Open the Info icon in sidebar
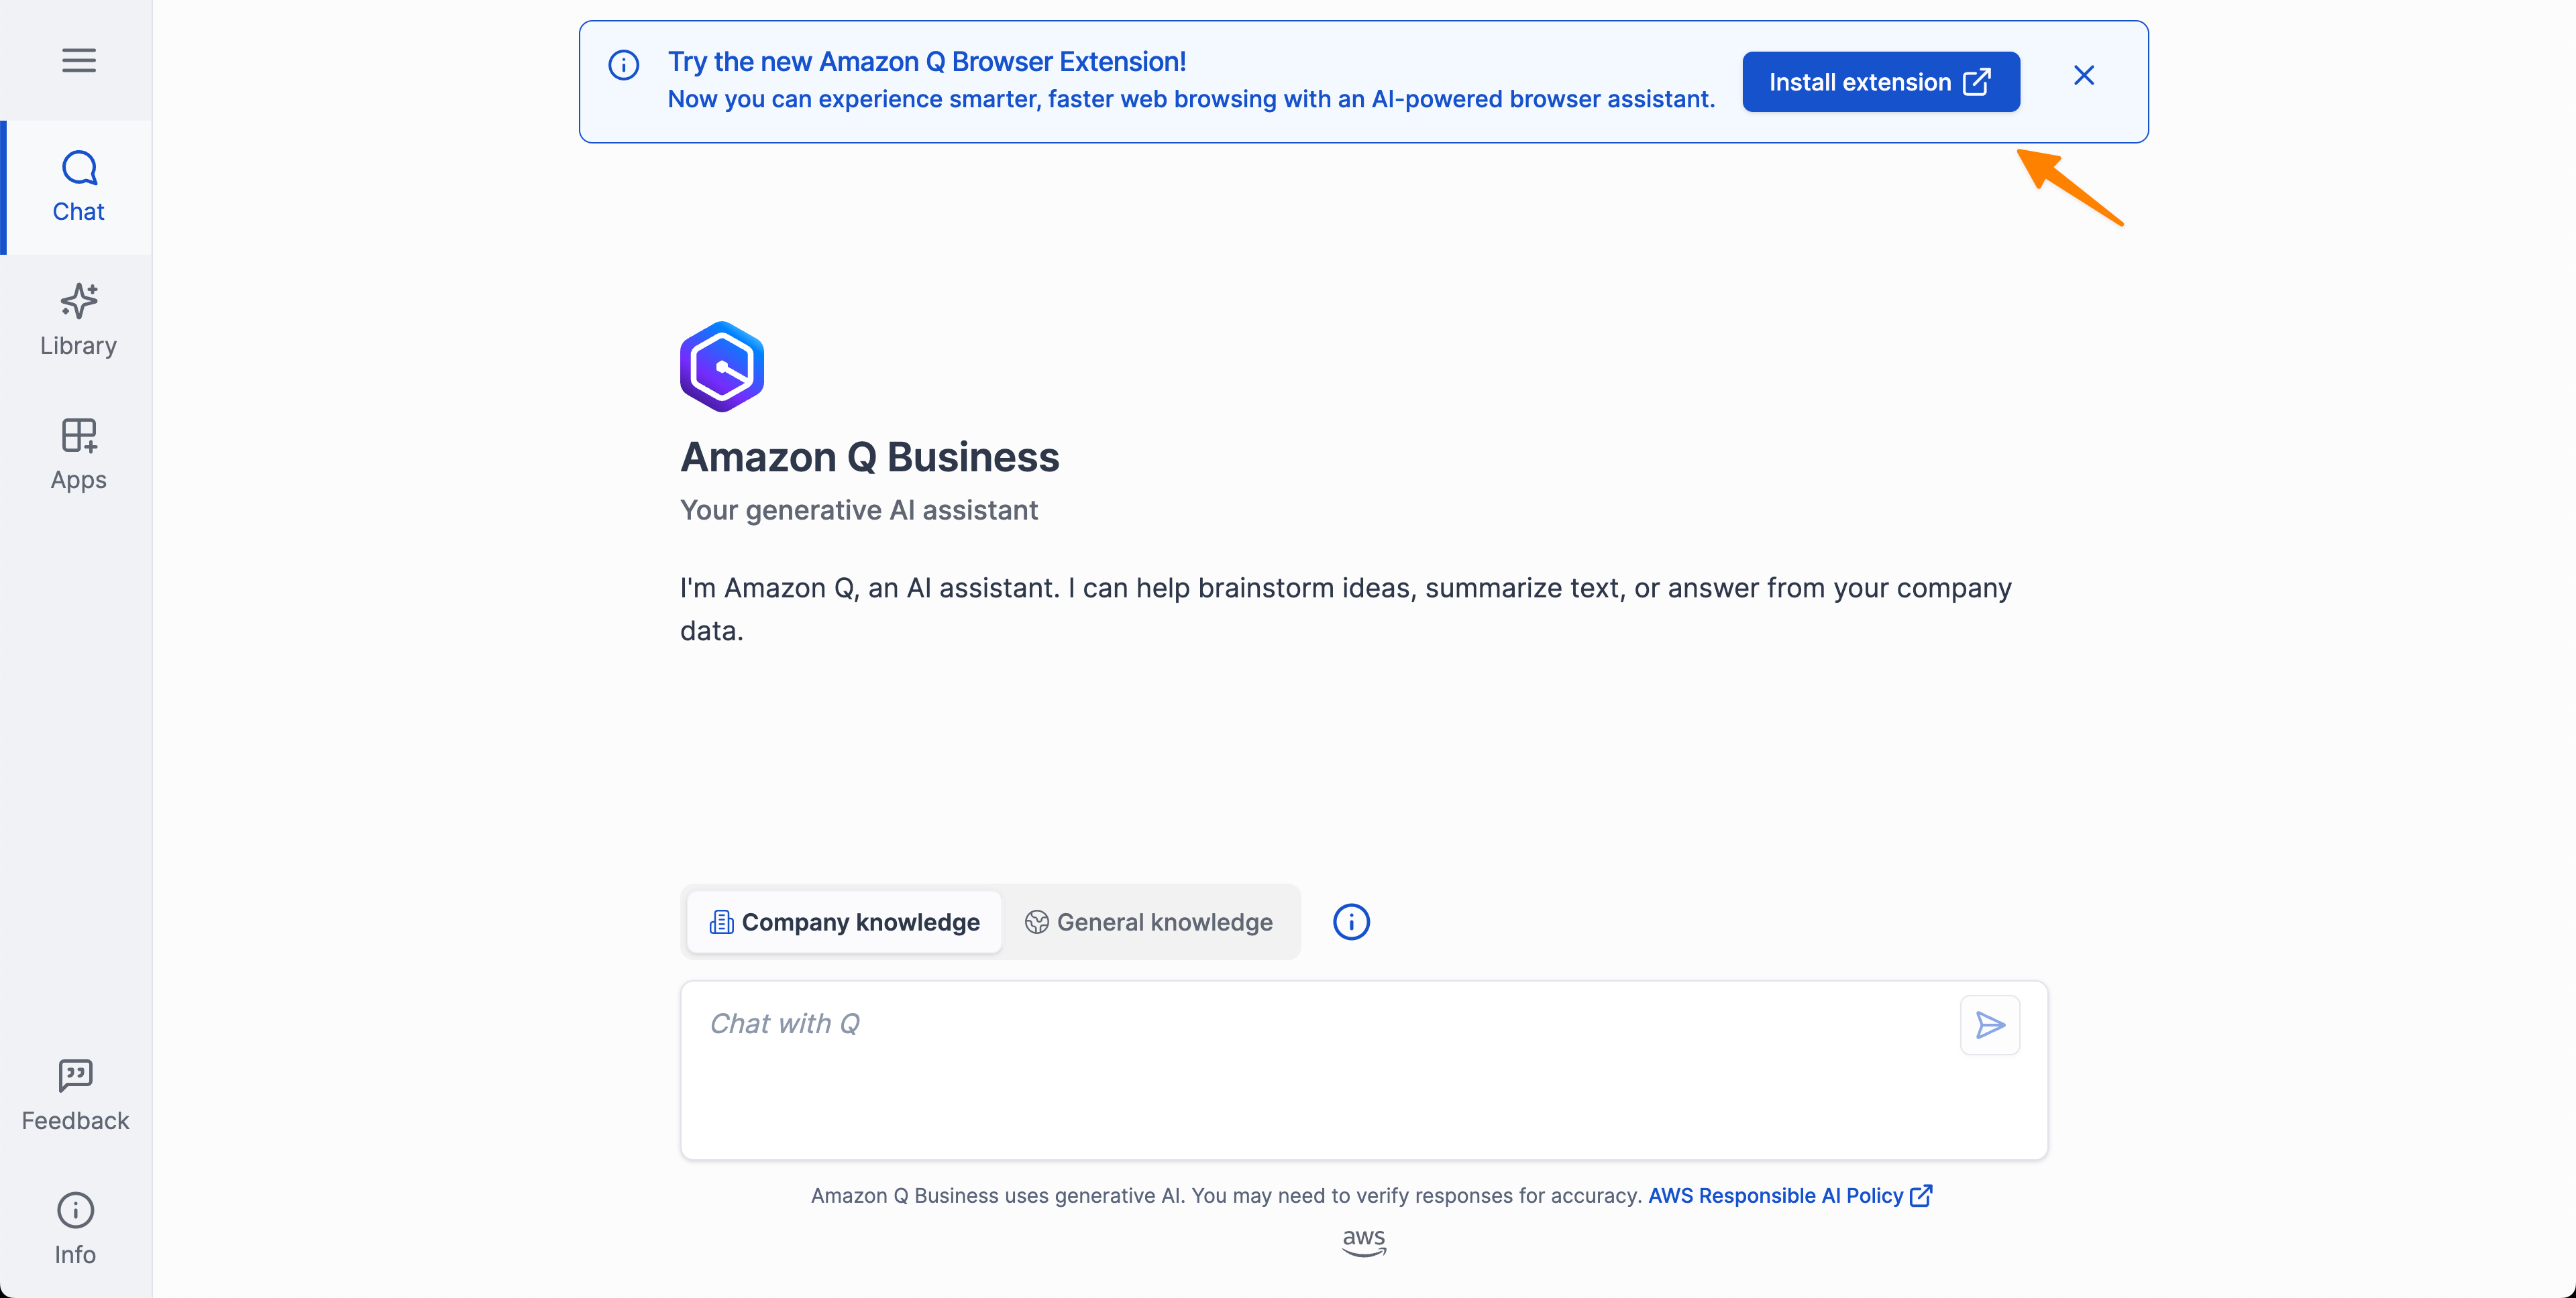This screenshot has width=2576, height=1298. [x=75, y=1210]
